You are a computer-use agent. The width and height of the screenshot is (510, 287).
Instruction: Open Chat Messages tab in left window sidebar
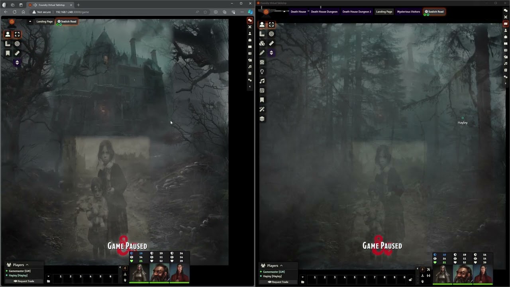(x=250, y=20)
